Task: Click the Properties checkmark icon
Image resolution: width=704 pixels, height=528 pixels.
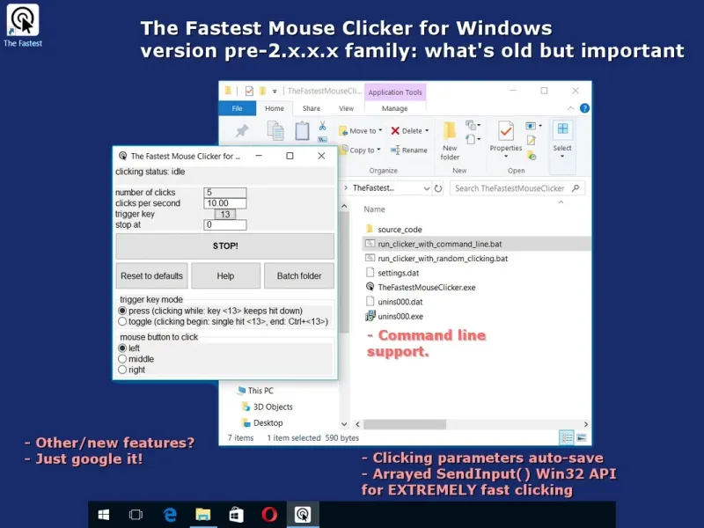Action: coord(506,130)
